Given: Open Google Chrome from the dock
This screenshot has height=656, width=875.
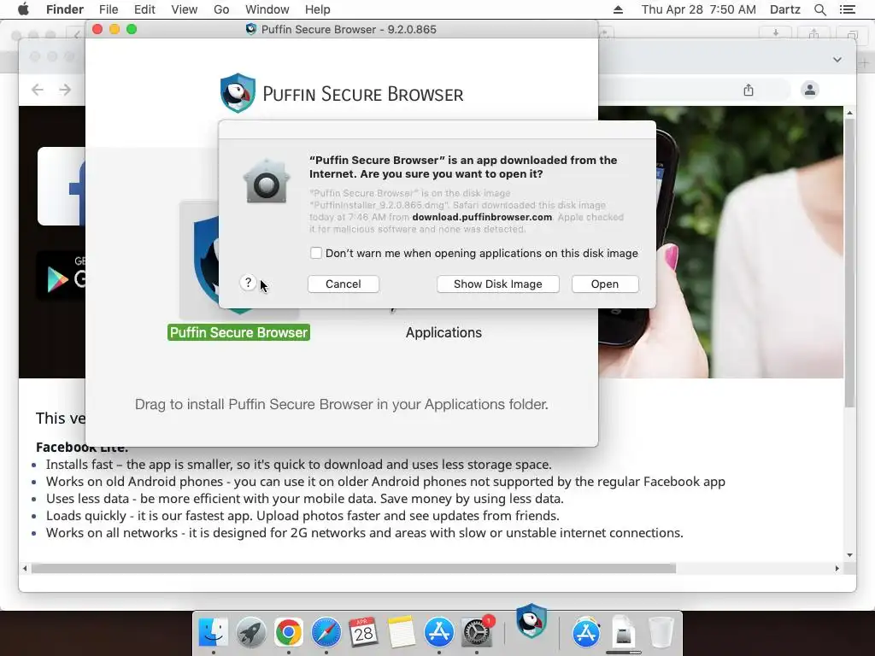Looking at the screenshot, I should point(289,633).
